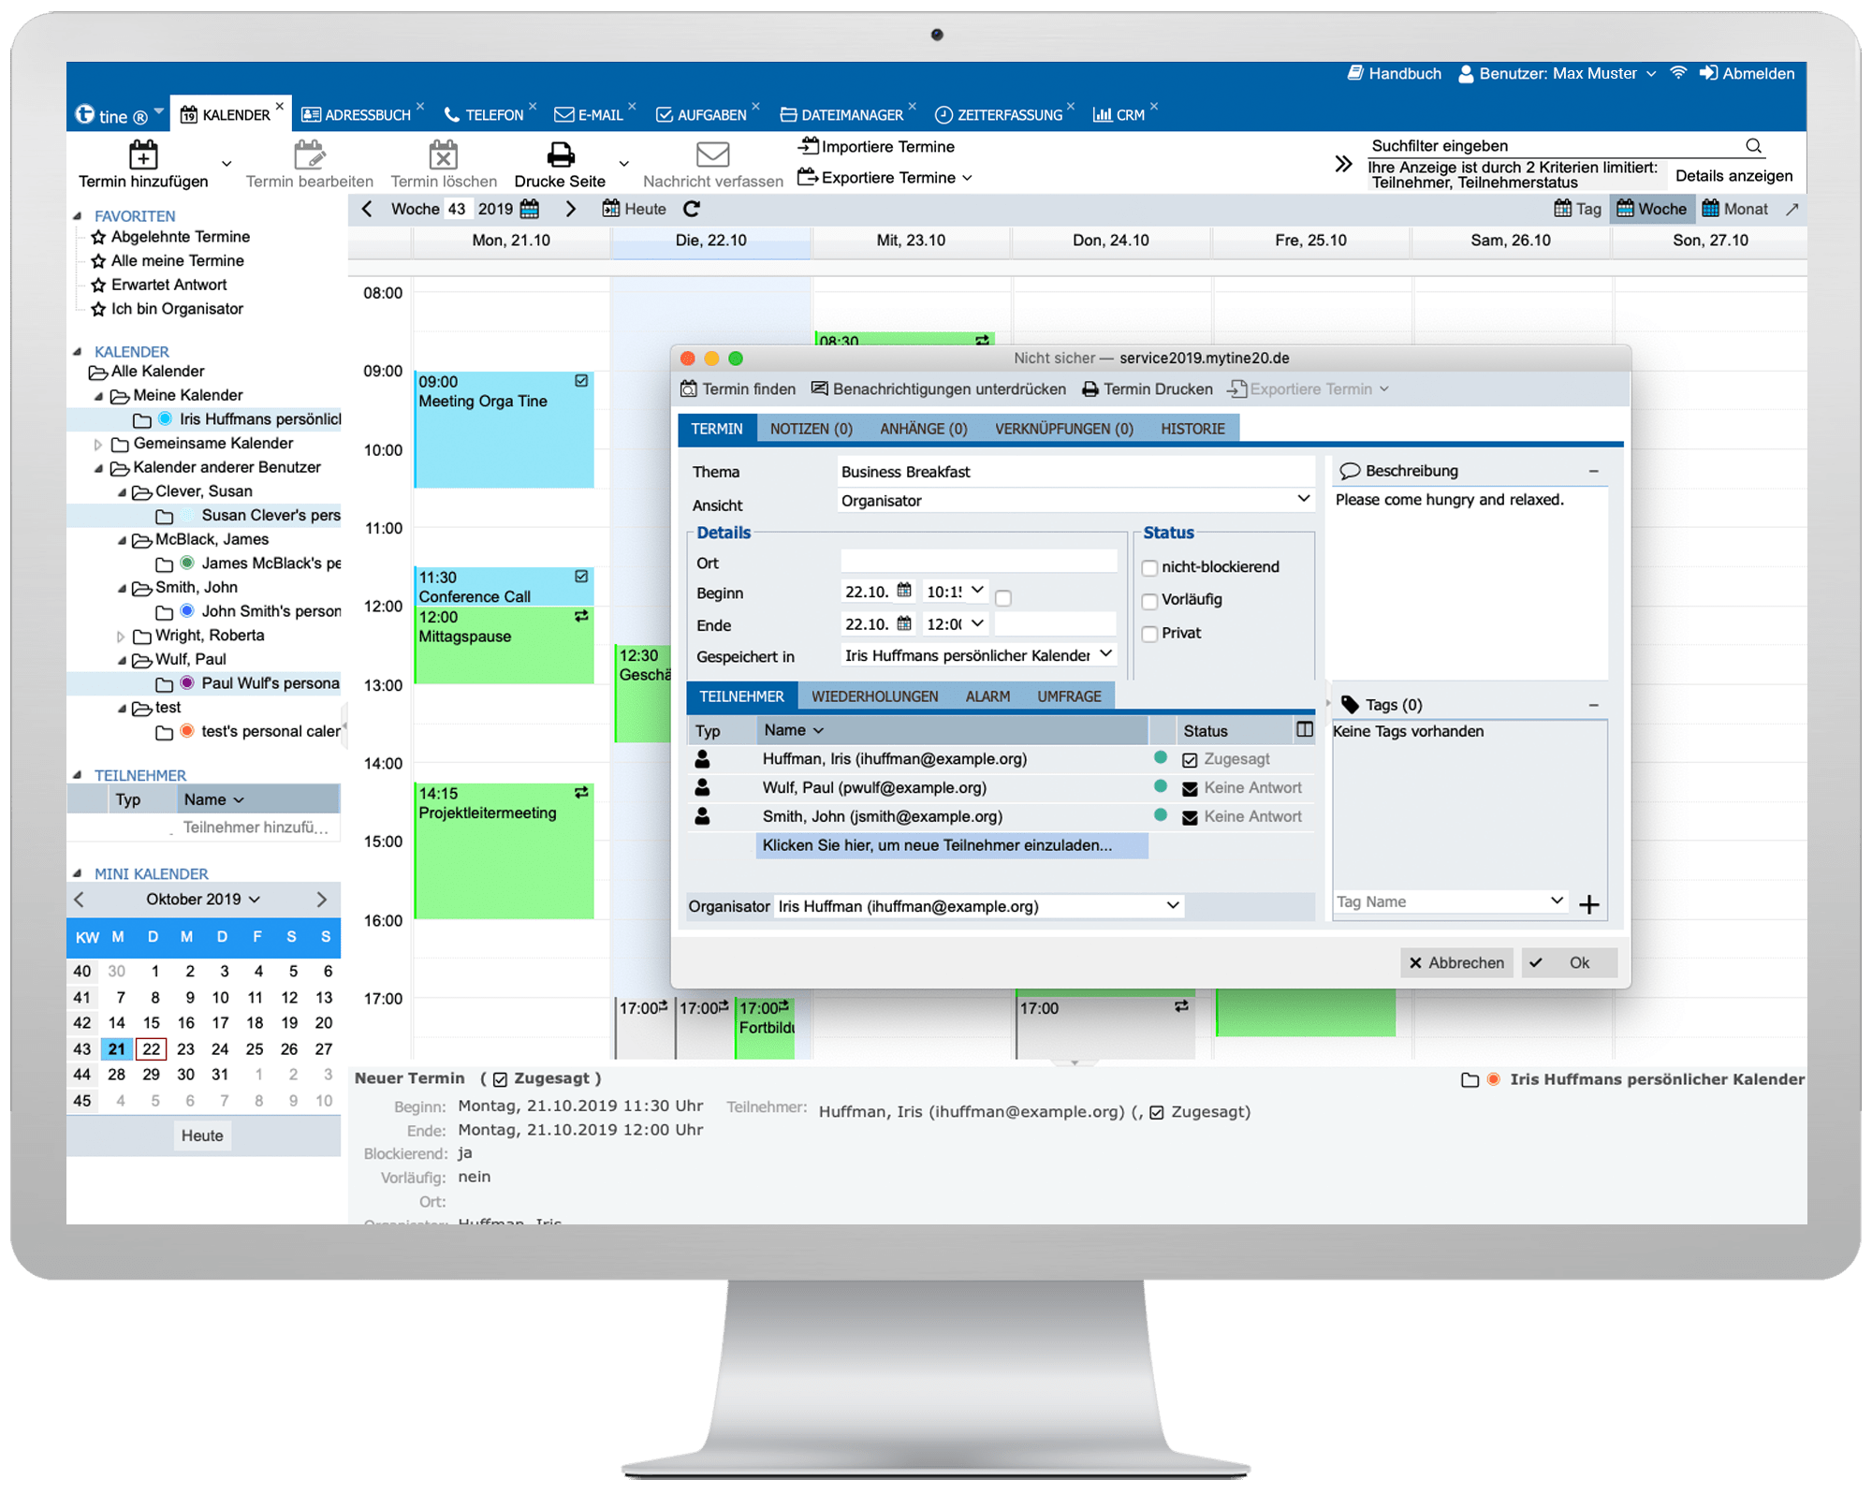The image size is (1872, 1494).
Task: Click the Termin löschen delete icon
Action: point(443,154)
